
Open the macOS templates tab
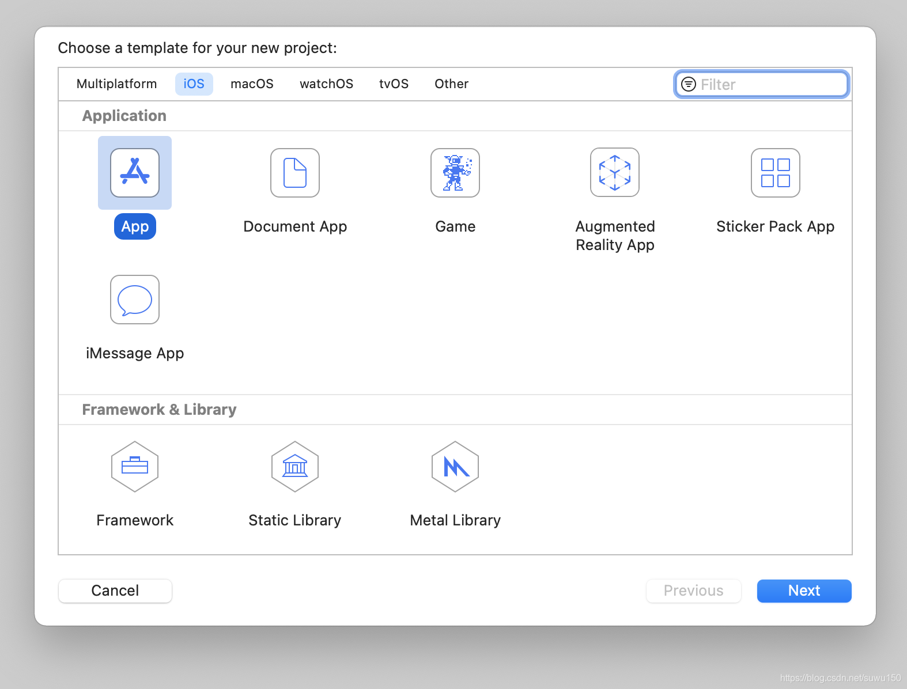(x=252, y=84)
